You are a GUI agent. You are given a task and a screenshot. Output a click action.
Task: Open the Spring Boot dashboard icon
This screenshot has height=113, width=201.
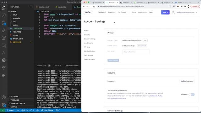tap(3, 60)
